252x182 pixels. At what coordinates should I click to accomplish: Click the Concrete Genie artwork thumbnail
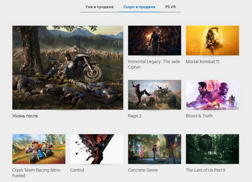click(154, 149)
